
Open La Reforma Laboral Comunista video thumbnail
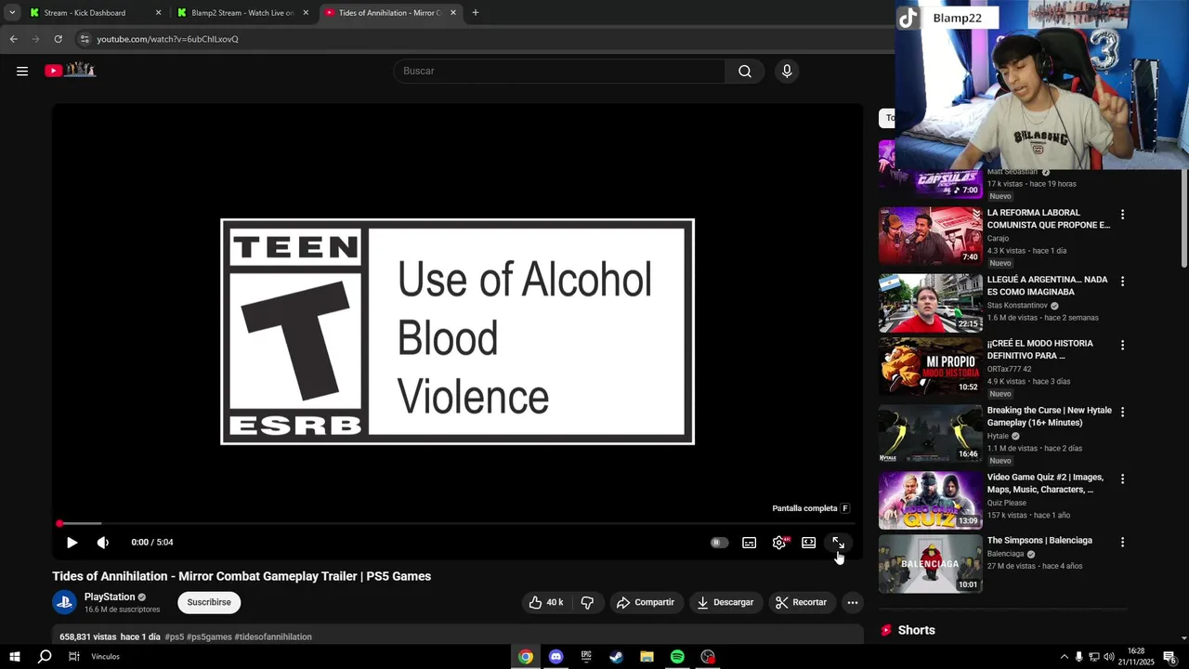click(930, 236)
